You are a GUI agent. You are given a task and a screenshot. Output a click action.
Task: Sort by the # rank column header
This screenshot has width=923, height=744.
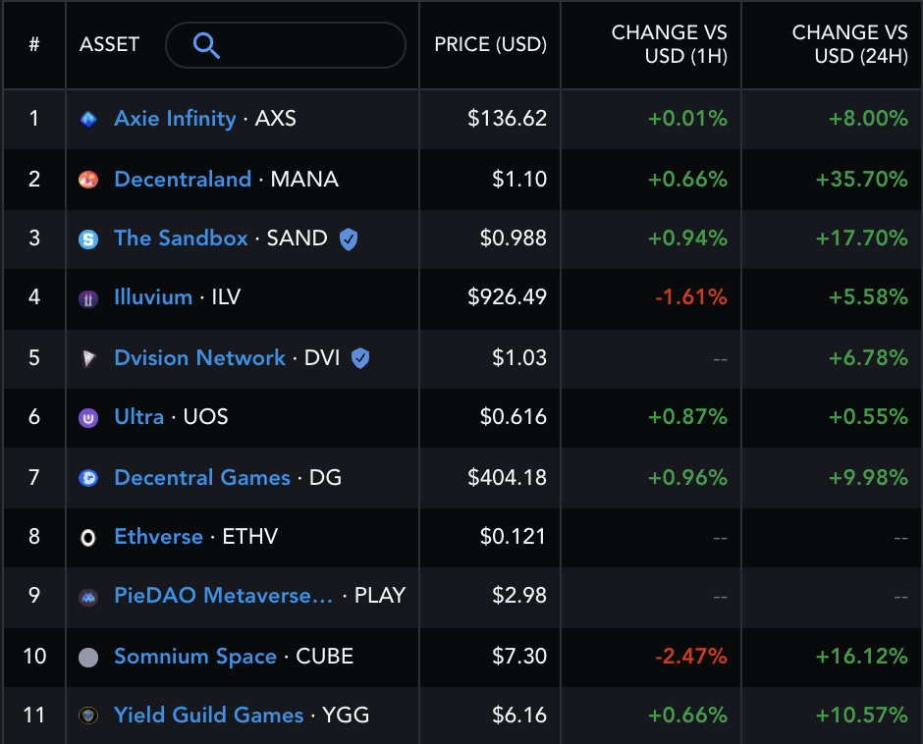click(x=34, y=44)
